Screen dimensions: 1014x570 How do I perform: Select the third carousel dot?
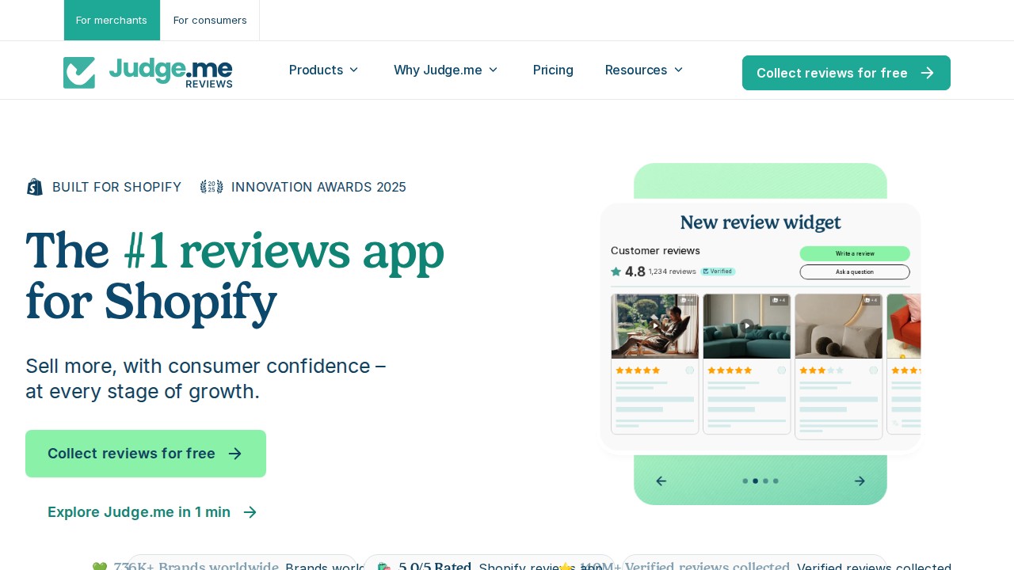point(765,481)
